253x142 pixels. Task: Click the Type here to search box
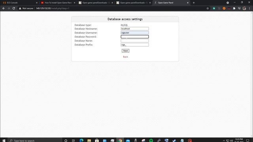(x=35, y=140)
